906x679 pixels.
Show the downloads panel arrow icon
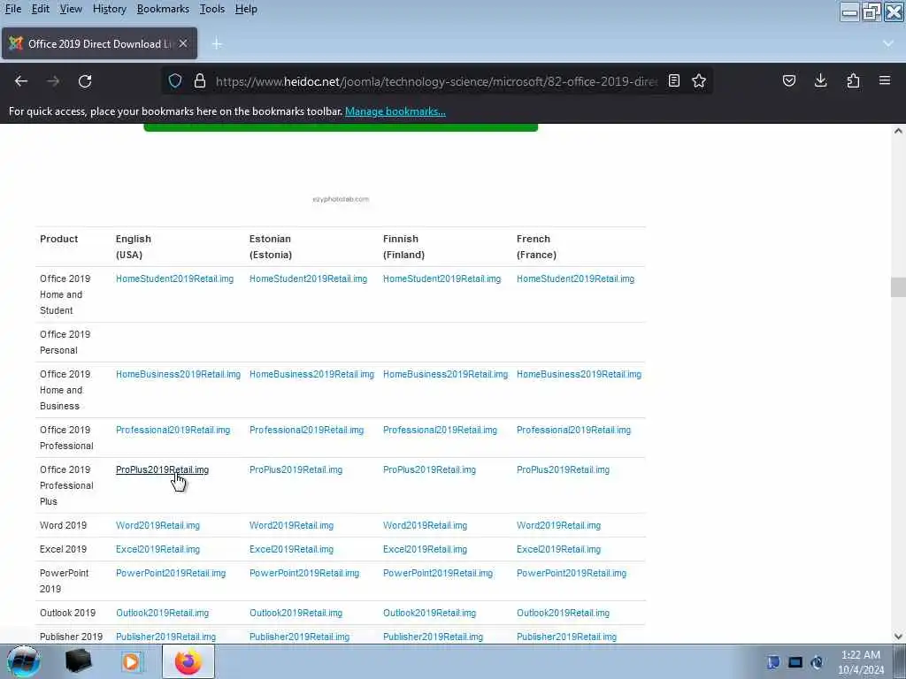pyautogui.click(x=820, y=80)
